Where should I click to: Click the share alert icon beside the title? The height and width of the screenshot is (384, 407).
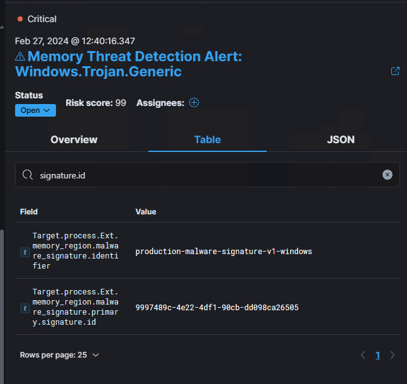click(x=395, y=71)
